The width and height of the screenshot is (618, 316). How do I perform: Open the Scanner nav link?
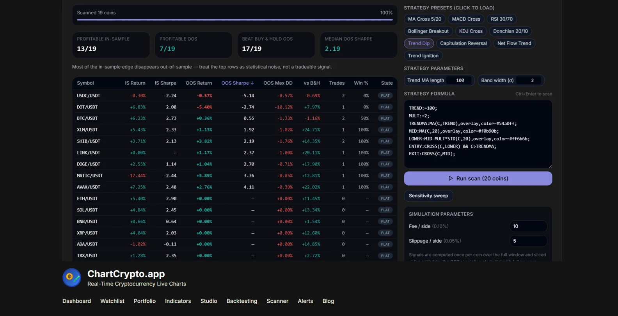point(277,301)
